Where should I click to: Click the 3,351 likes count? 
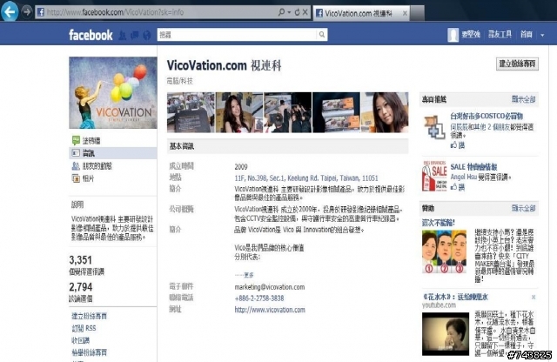pyautogui.click(x=81, y=260)
